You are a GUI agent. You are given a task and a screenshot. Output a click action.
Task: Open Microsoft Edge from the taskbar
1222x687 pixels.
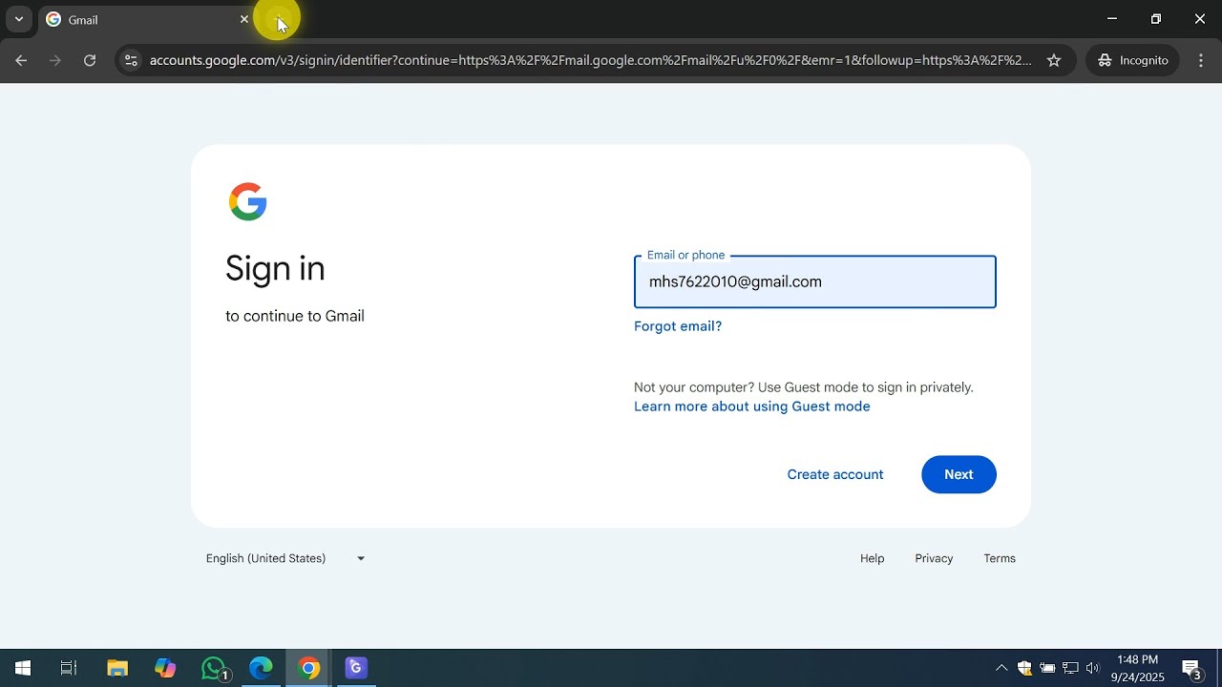[x=261, y=668]
